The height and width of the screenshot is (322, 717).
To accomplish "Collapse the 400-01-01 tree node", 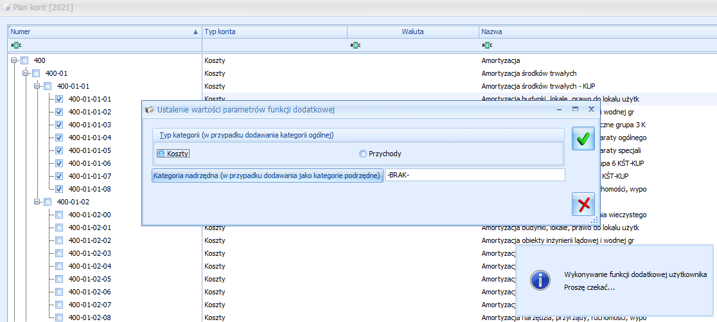I will pos(37,86).
